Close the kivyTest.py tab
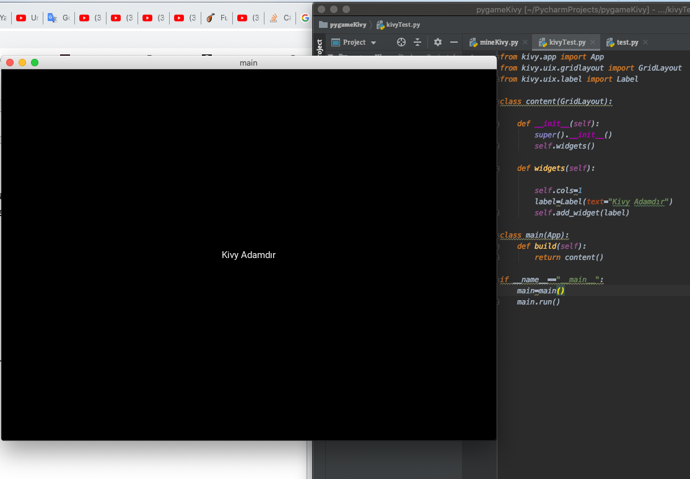 coord(593,42)
